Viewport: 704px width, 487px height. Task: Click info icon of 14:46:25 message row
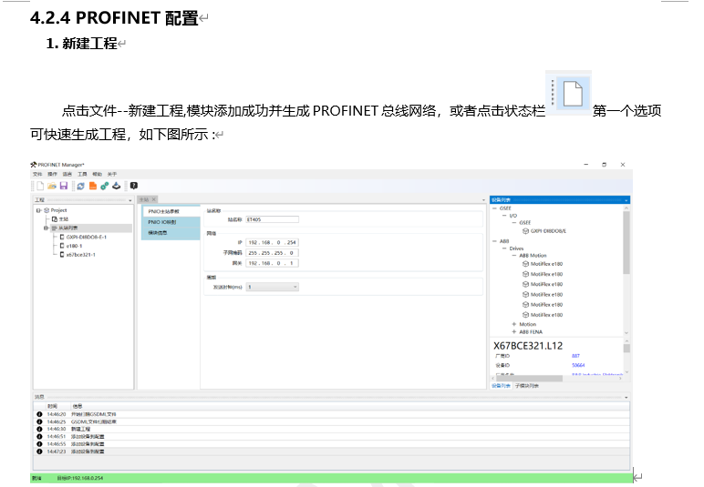point(39,421)
